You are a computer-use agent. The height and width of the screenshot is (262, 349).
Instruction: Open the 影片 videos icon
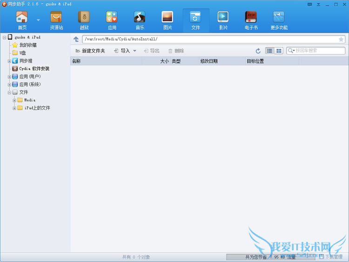tap(223, 21)
